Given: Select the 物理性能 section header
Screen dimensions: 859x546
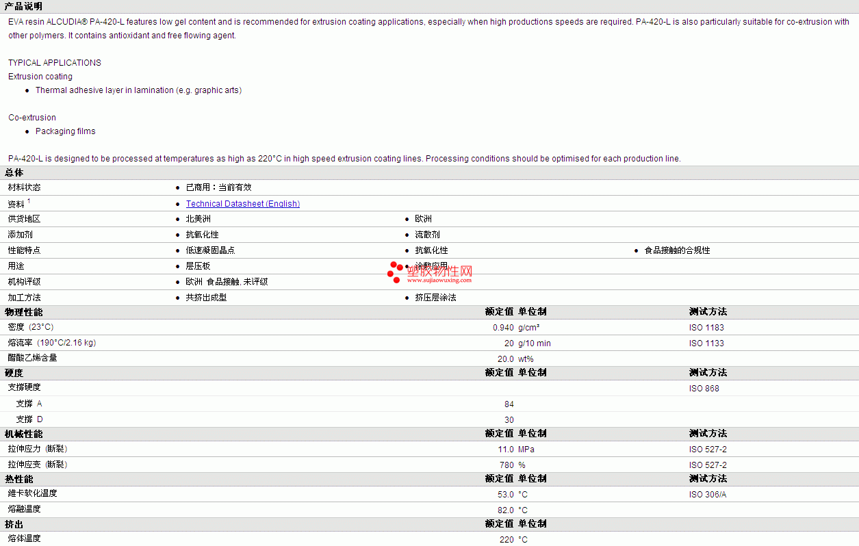Looking at the screenshot, I should (24, 312).
